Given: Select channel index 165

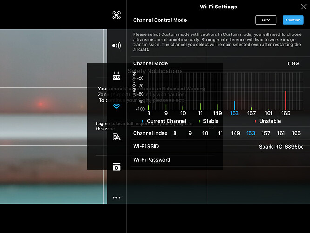Looking at the screenshot, I should coord(296,133).
